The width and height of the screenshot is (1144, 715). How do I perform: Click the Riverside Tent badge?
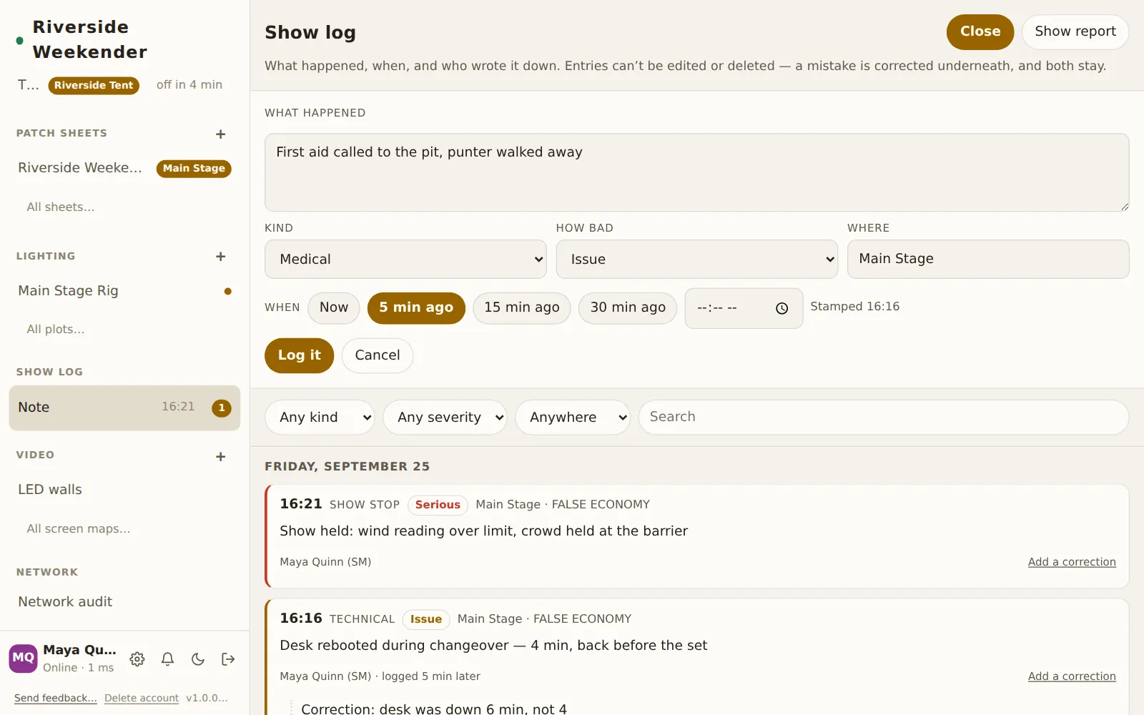pos(94,85)
